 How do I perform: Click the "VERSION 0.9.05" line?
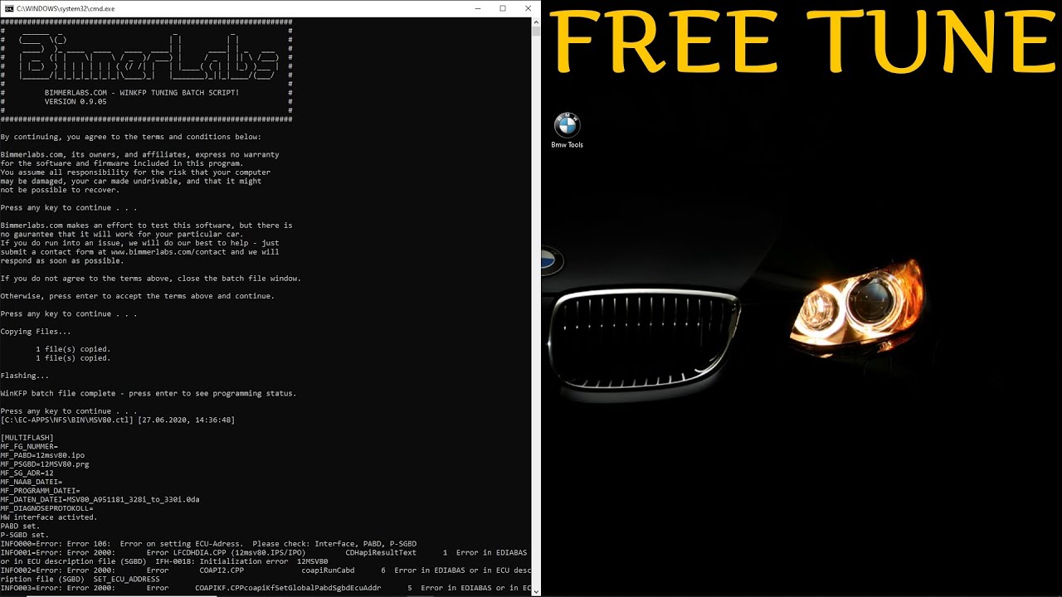point(76,101)
